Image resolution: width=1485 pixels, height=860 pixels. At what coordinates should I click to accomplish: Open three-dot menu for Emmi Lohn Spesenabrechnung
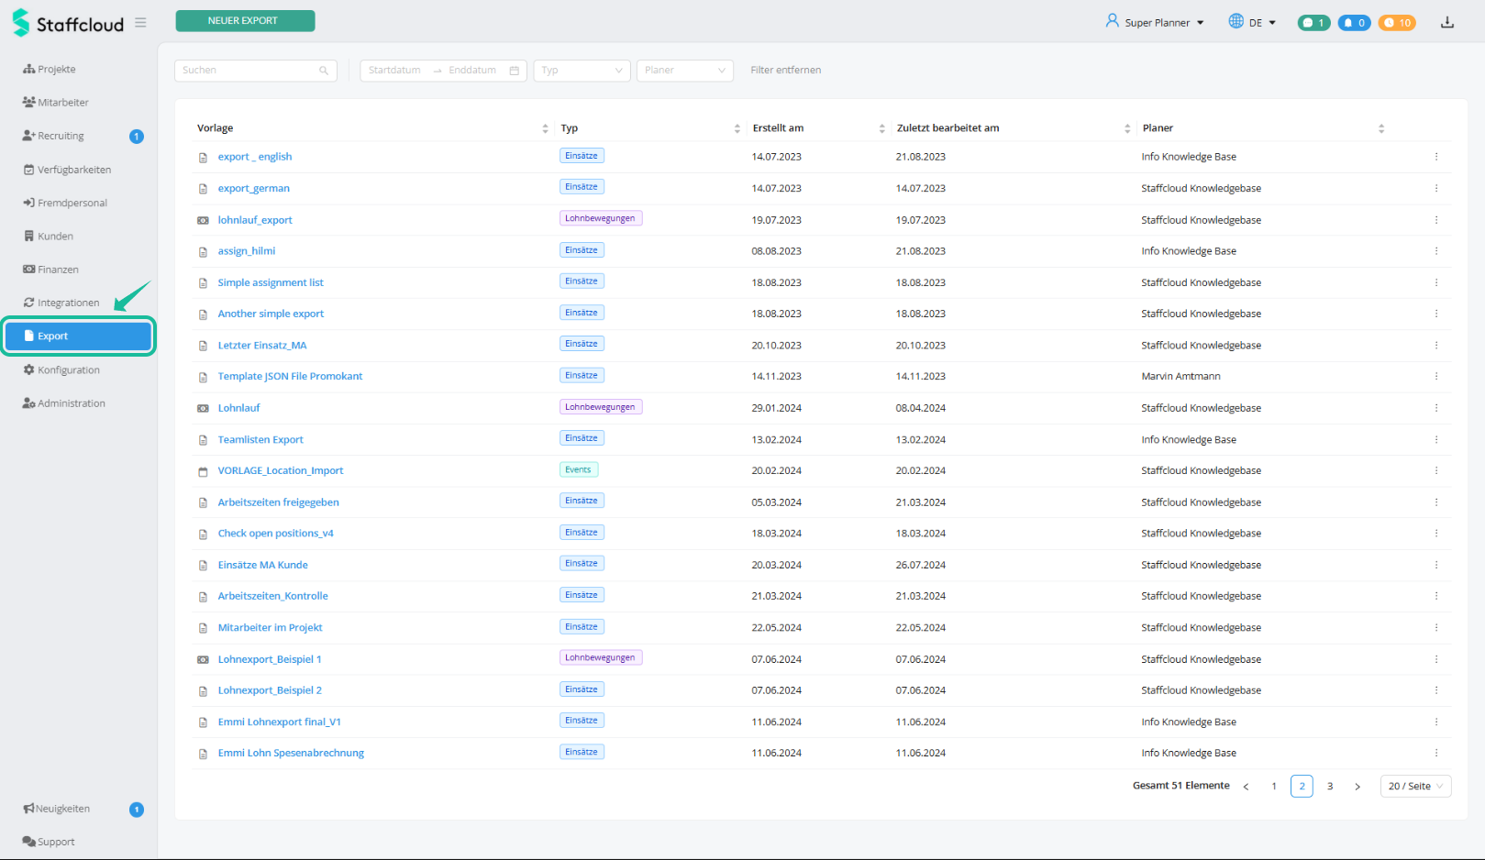1436,753
